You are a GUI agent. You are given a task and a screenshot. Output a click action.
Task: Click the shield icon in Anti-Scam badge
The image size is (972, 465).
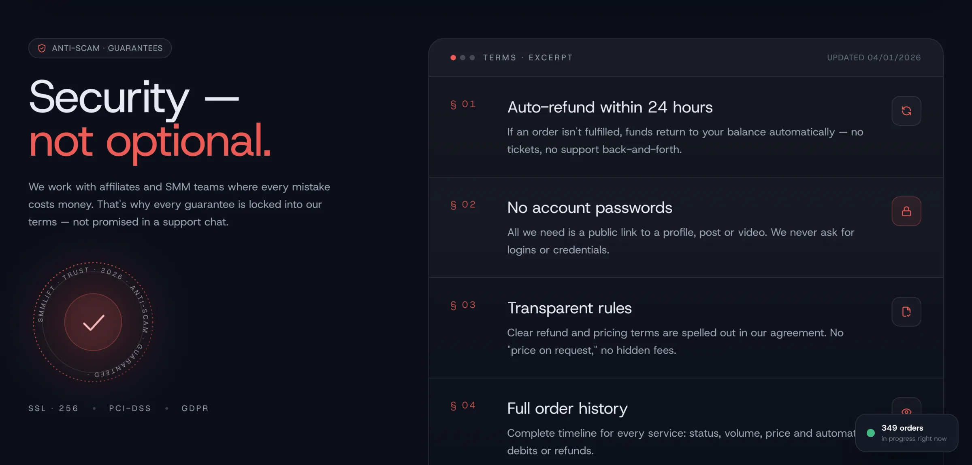[x=42, y=48]
